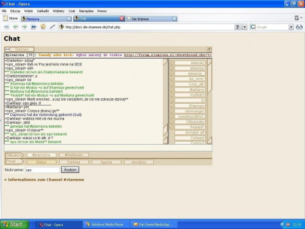This screenshot has height=229, width=305.
Task: Open the closed tabs trash icon
Action: pos(297,18)
